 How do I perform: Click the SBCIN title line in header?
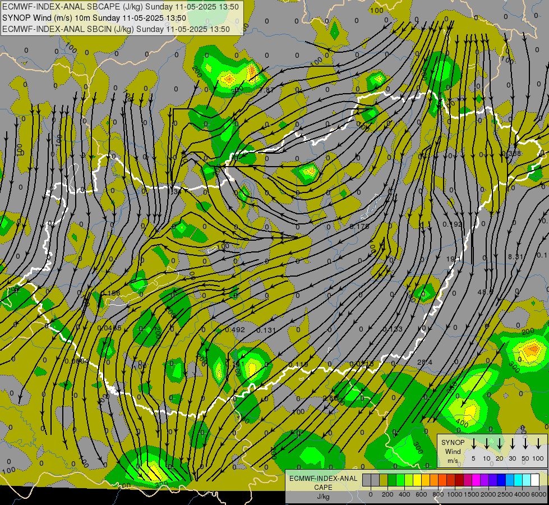click(x=116, y=29)
